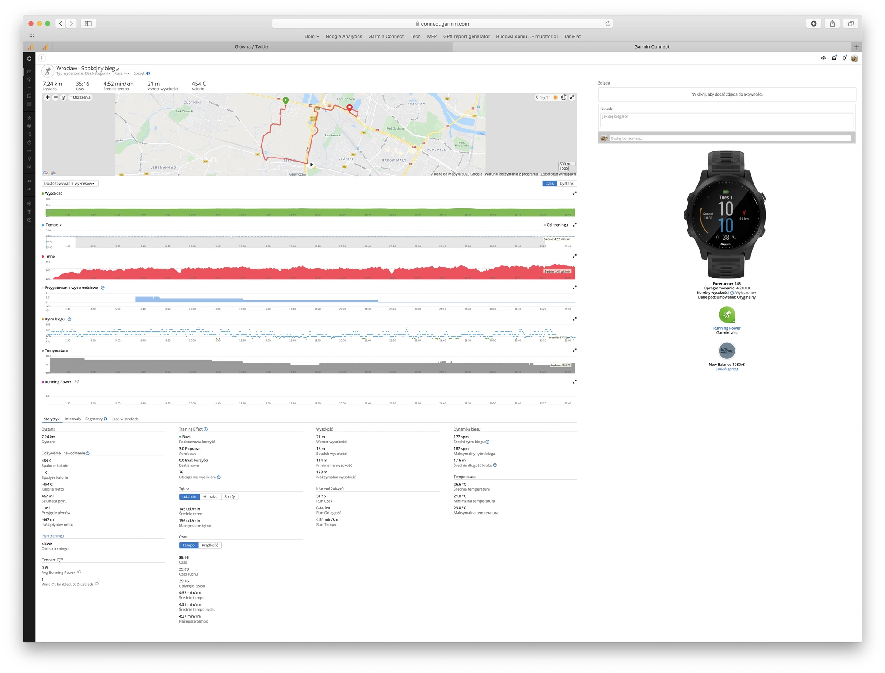Switch Czas statistics to Prędkość
Image resolution: width=885 pixels, height=673 pixels.
(210, 546)
